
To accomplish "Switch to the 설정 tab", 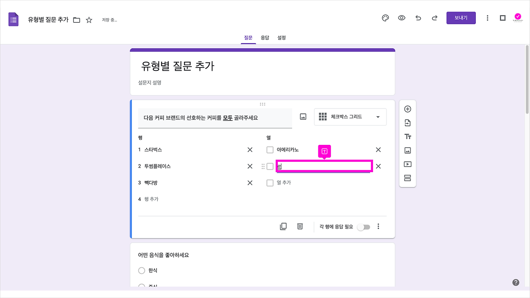I will pyautogui.click(x=282, y=37).
